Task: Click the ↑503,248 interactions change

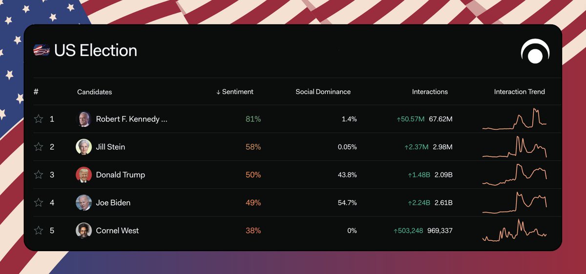Action: (x=408, y=230)
